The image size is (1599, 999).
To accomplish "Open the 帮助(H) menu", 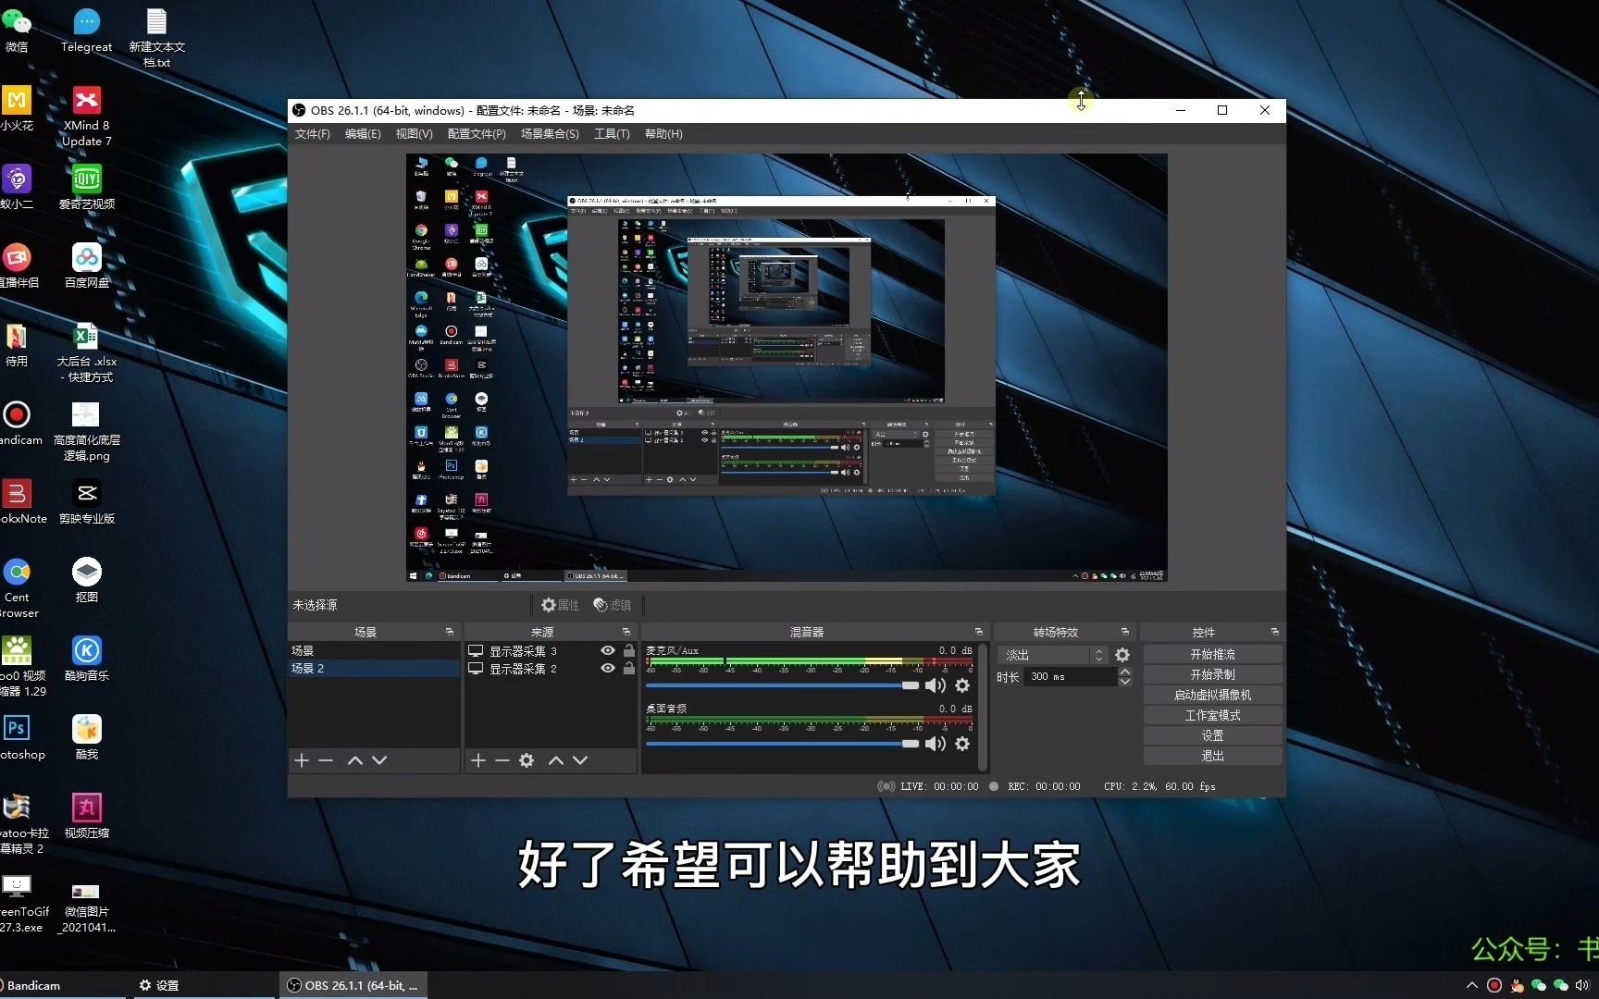I will pyautogui.click(x=663, y=133).
